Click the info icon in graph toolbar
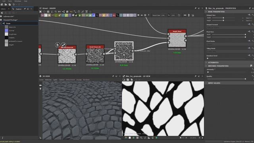 point(52,12)
